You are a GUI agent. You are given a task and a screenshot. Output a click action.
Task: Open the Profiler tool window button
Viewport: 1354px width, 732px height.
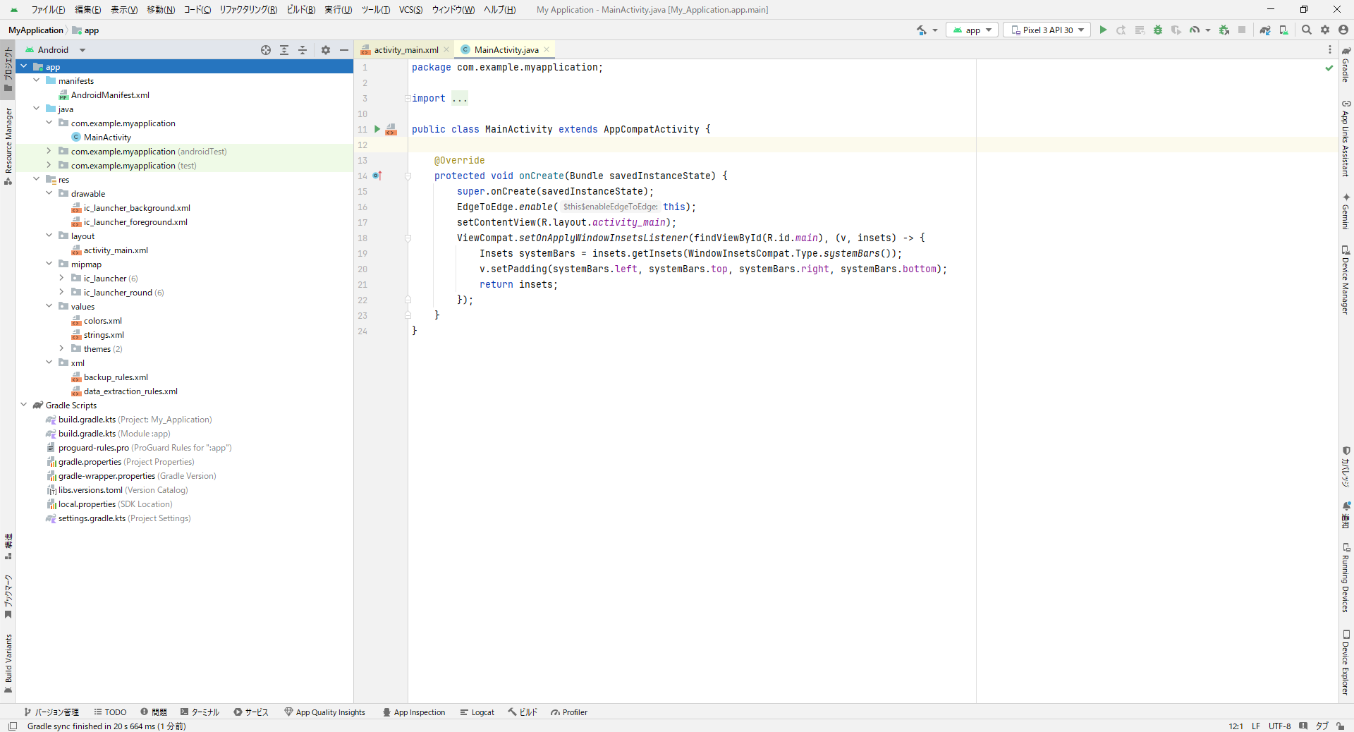coord(569,712)
